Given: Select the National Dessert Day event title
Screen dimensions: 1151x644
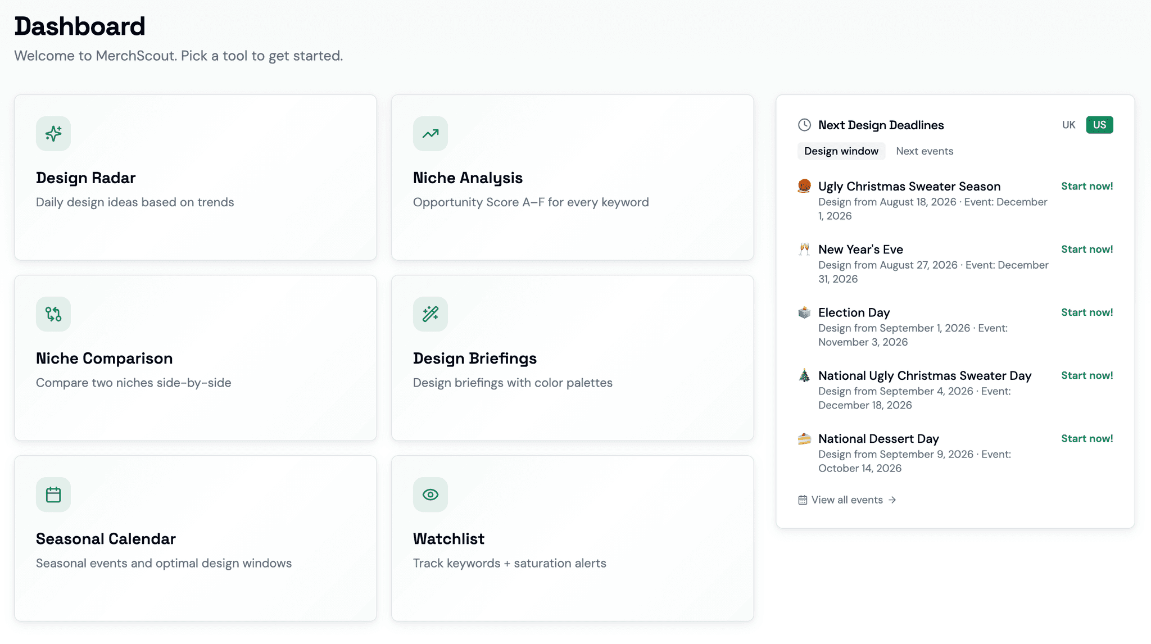Looking at the screenshot, I should pos(878,438).
